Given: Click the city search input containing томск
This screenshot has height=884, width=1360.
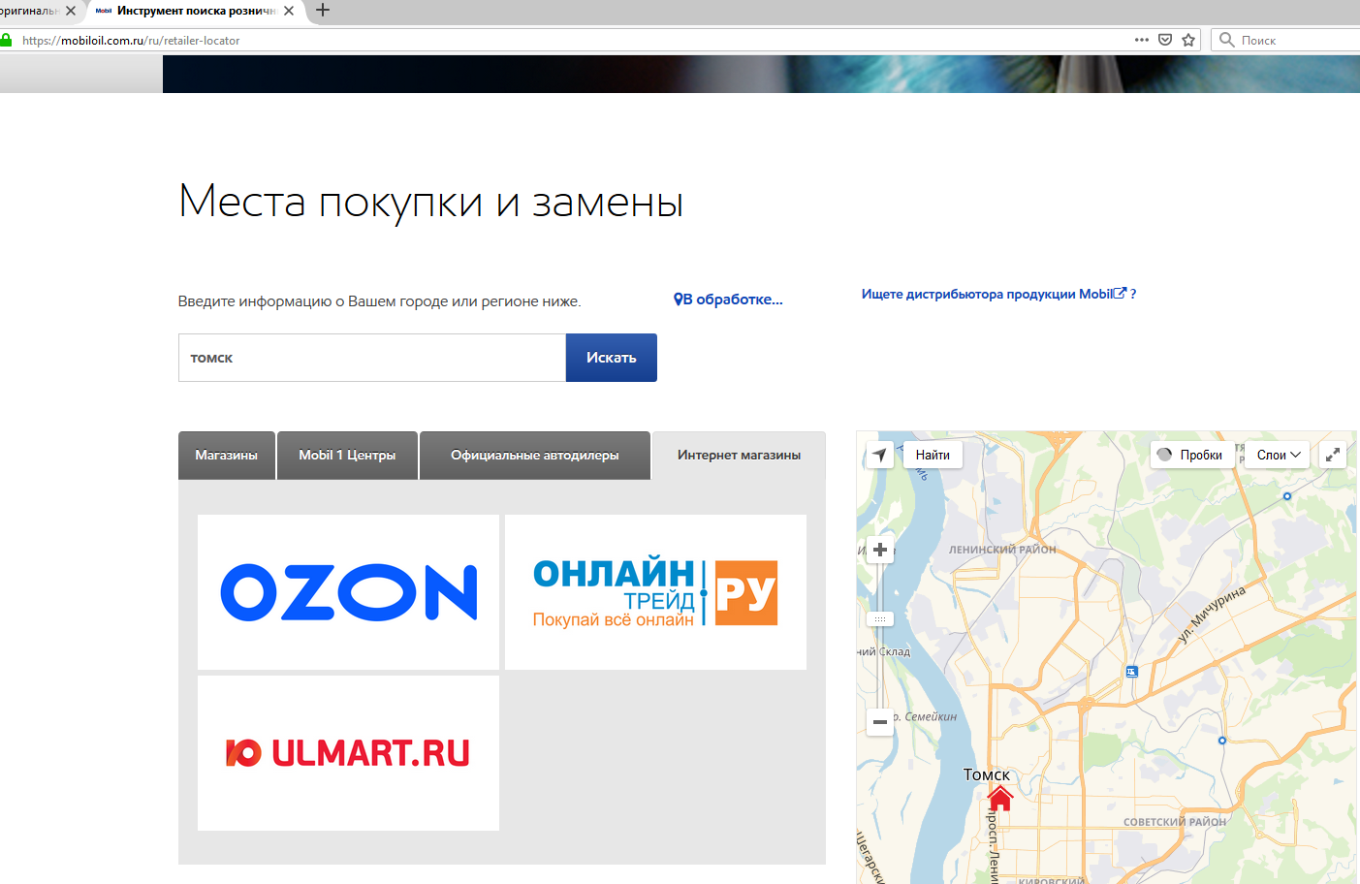Looking at the screenshot, I should click(x=372, y=358).
